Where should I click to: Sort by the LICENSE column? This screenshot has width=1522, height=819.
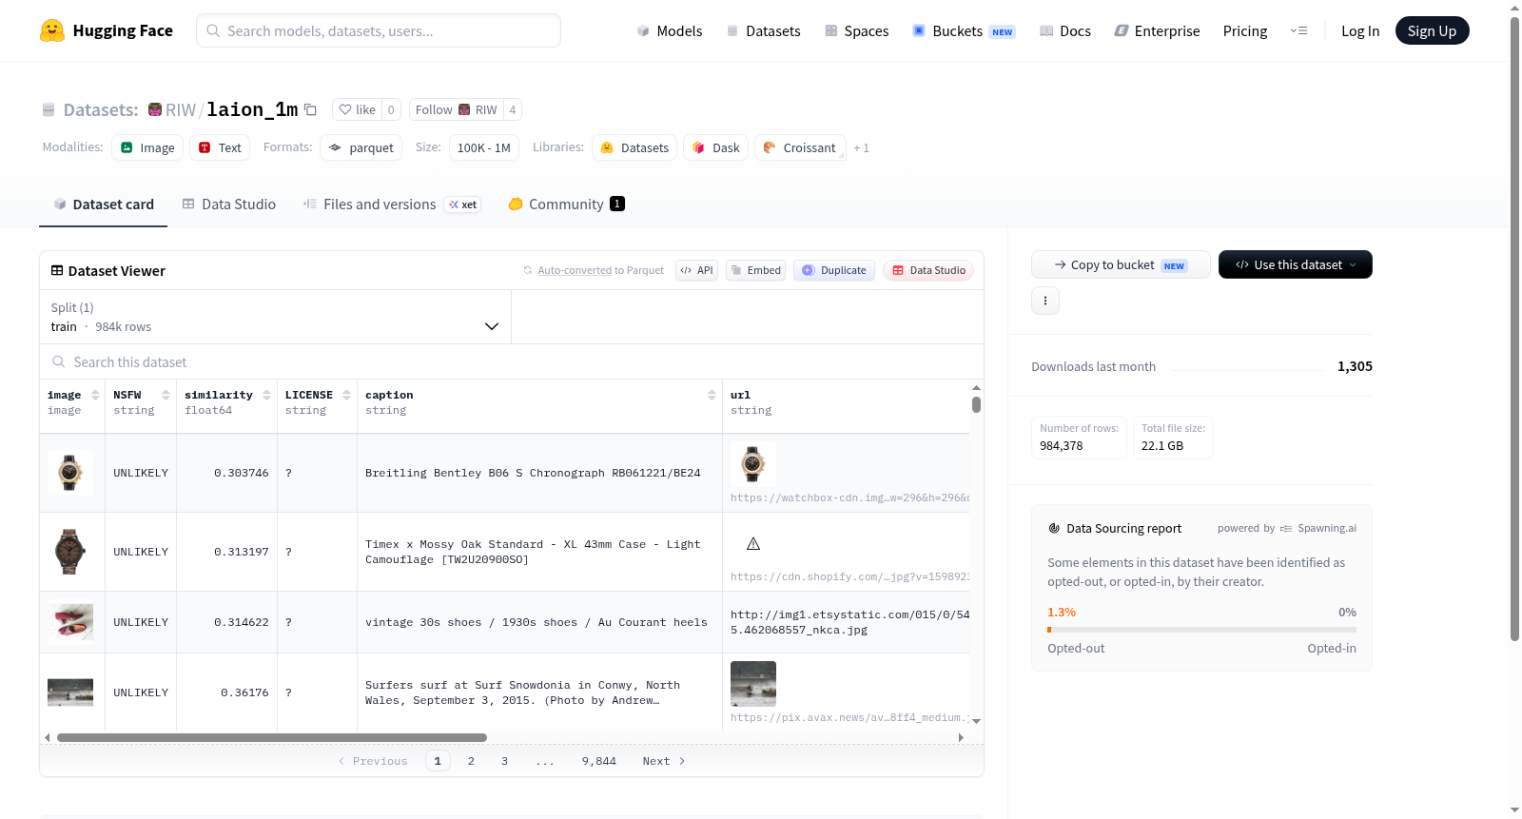[x=346, y=395]
